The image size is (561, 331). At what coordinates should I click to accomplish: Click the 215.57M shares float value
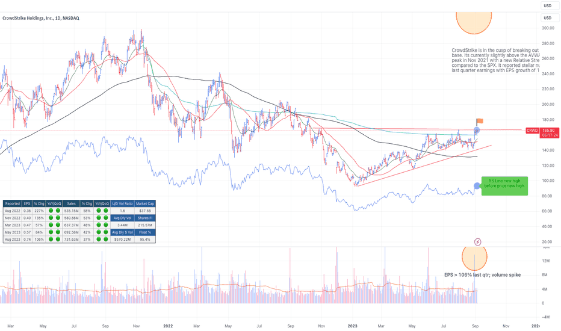click(x=145, y=225)
